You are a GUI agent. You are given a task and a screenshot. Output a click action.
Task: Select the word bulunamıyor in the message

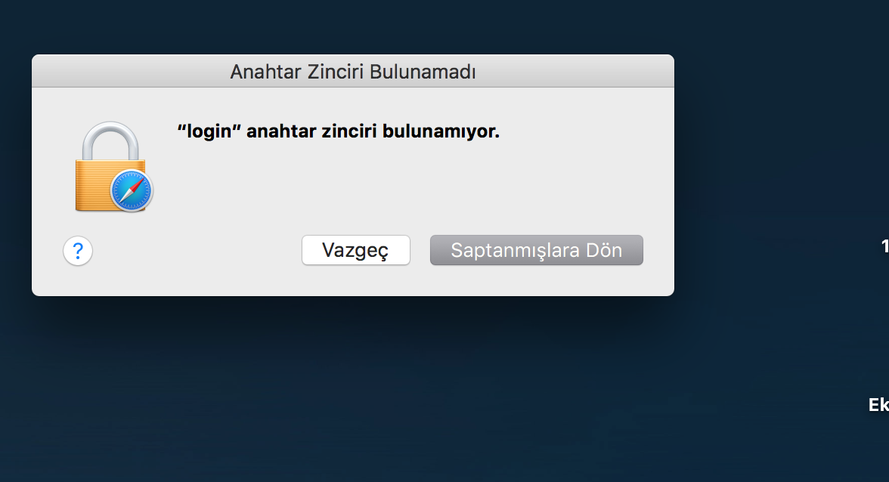(441, 131)
